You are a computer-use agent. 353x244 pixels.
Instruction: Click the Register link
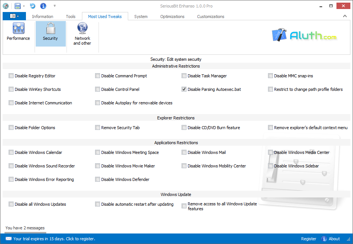308,239
